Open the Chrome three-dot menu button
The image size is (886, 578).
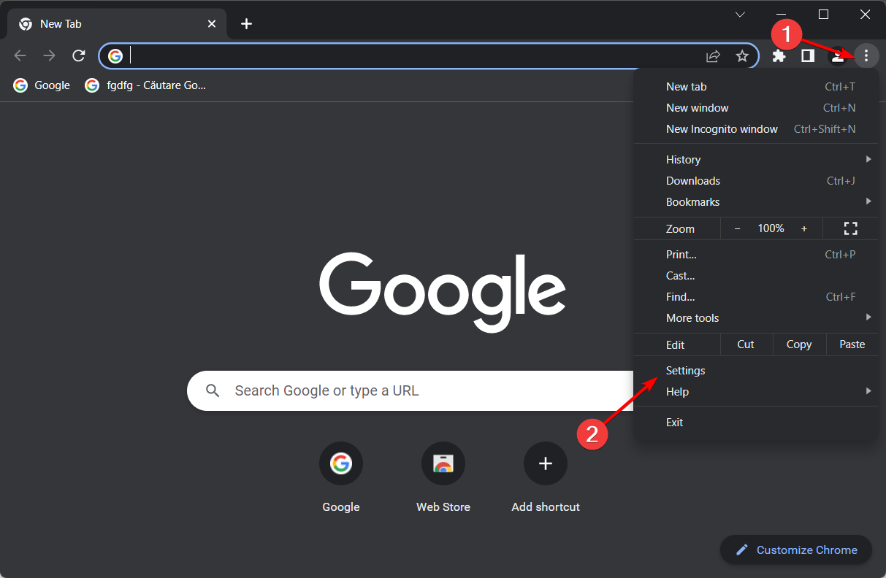point(866,55)
